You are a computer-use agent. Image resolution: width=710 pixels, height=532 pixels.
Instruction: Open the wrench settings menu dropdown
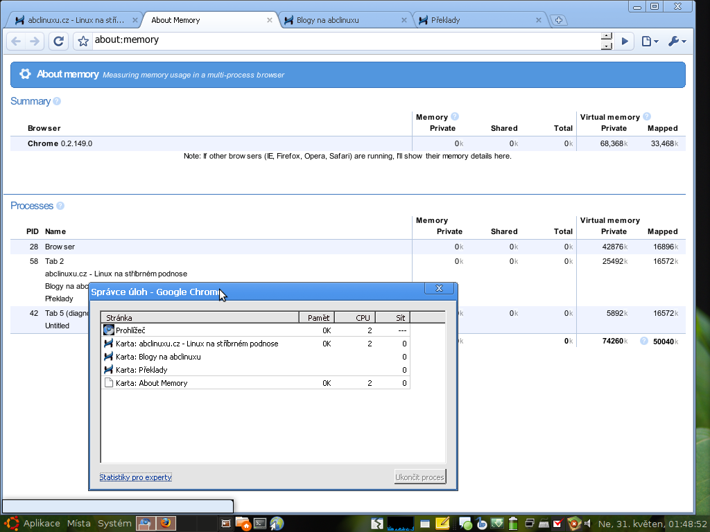coord(677,41)
